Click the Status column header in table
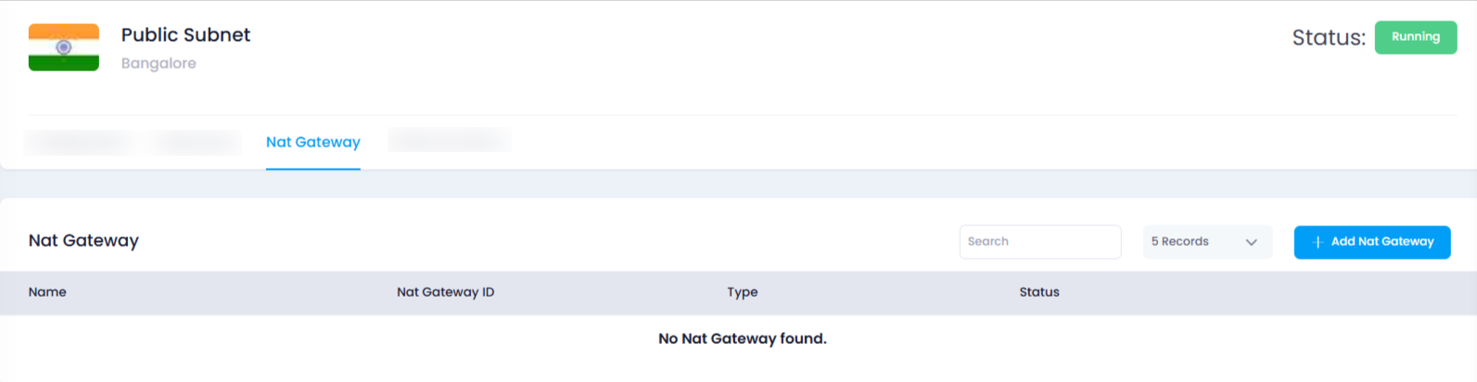This screenshot has height=382, width=1477. pyautogui.click(x=1039, y=292)
